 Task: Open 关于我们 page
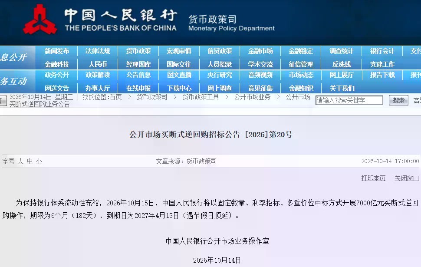[342, 88]
